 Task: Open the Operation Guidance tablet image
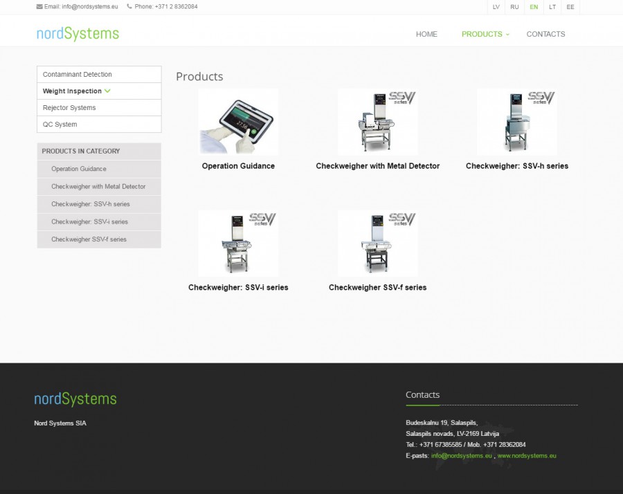(238, 122)
